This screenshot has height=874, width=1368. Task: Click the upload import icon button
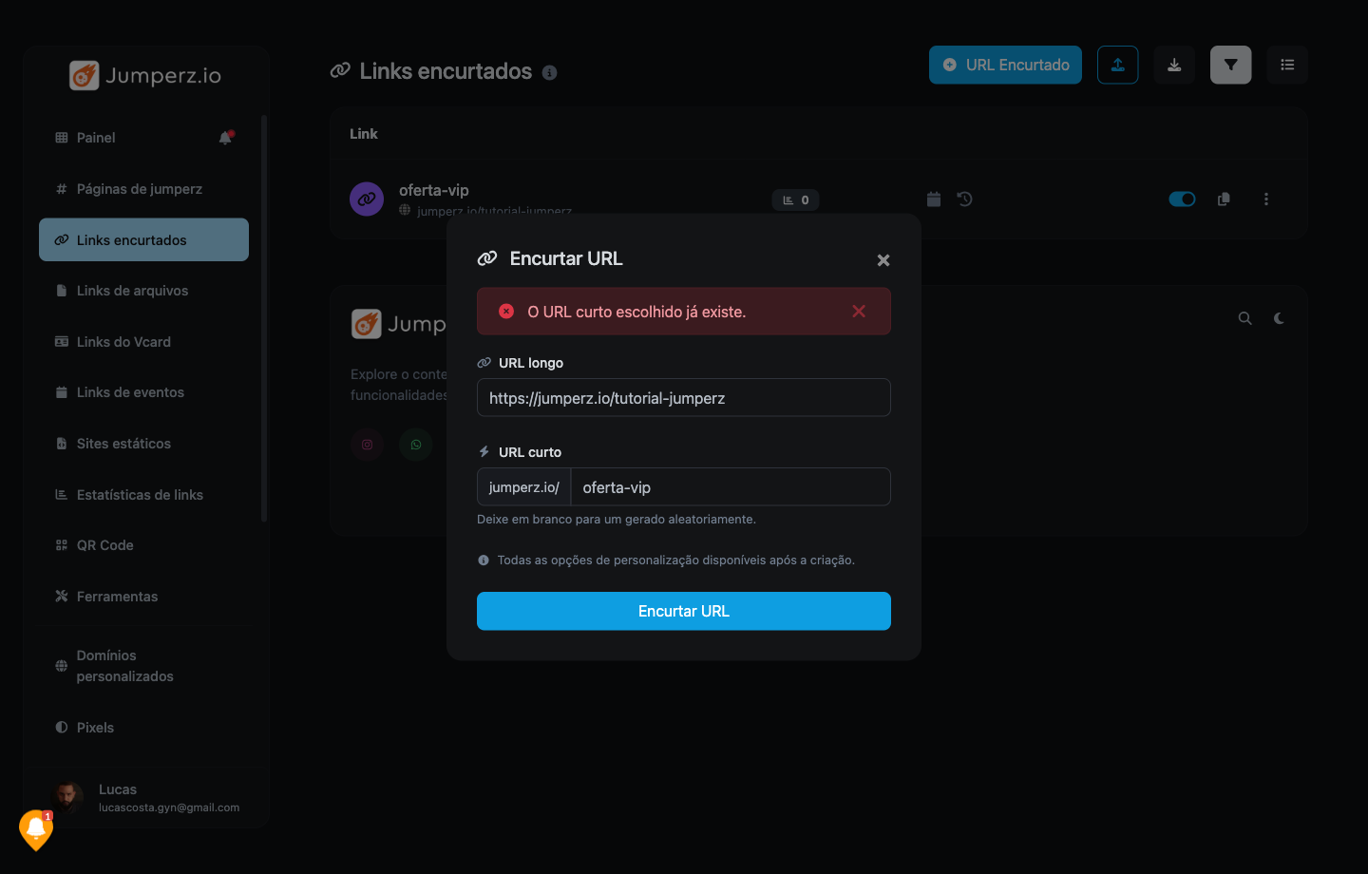(x=1118, y=65)
